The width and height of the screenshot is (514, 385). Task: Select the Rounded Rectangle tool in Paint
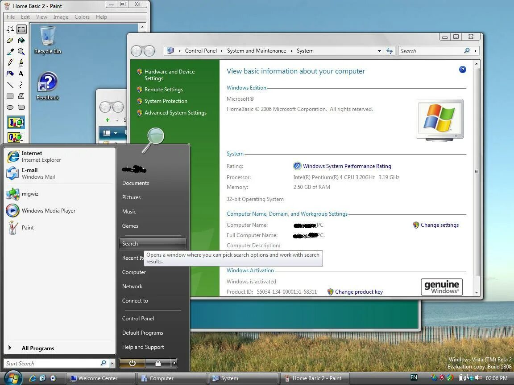point(21,107)
